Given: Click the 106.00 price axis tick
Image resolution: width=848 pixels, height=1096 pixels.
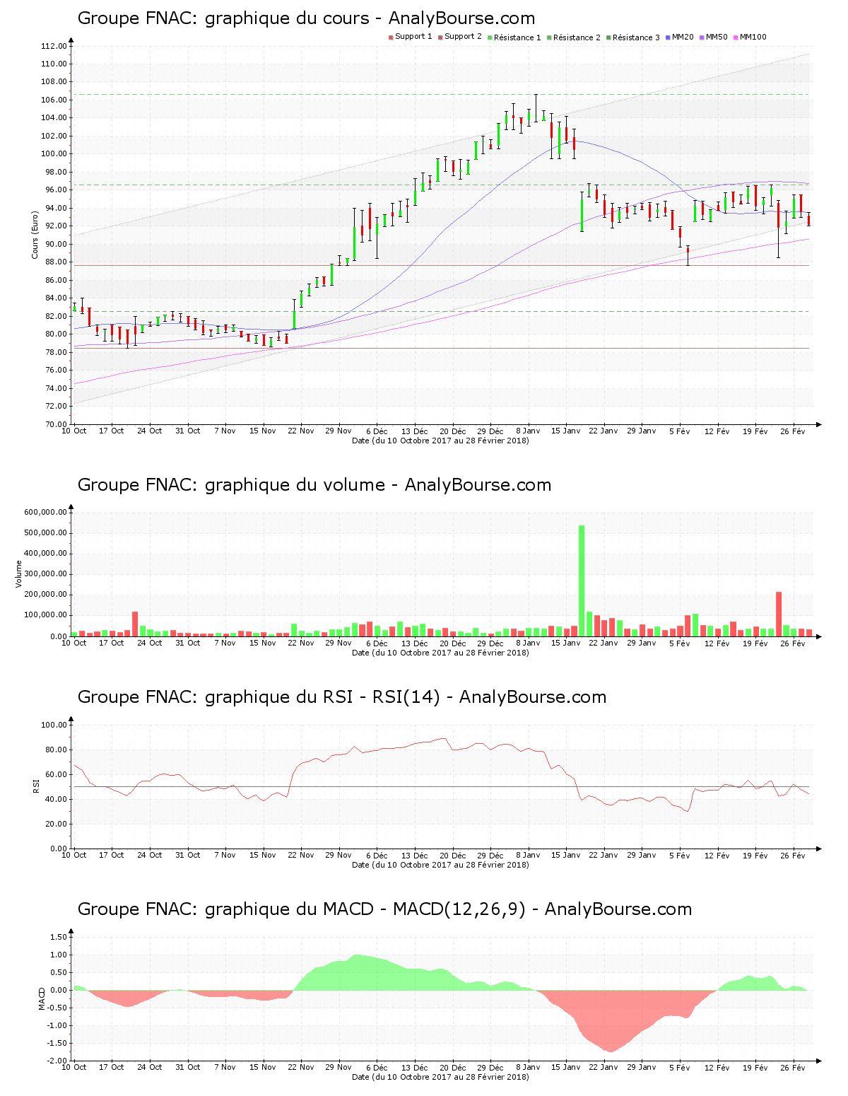Looking at the screenshot, I should tap(54, 100).
